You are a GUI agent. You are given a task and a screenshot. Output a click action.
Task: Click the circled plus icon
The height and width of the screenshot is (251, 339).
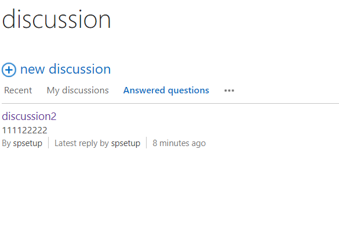click(9, 70)
